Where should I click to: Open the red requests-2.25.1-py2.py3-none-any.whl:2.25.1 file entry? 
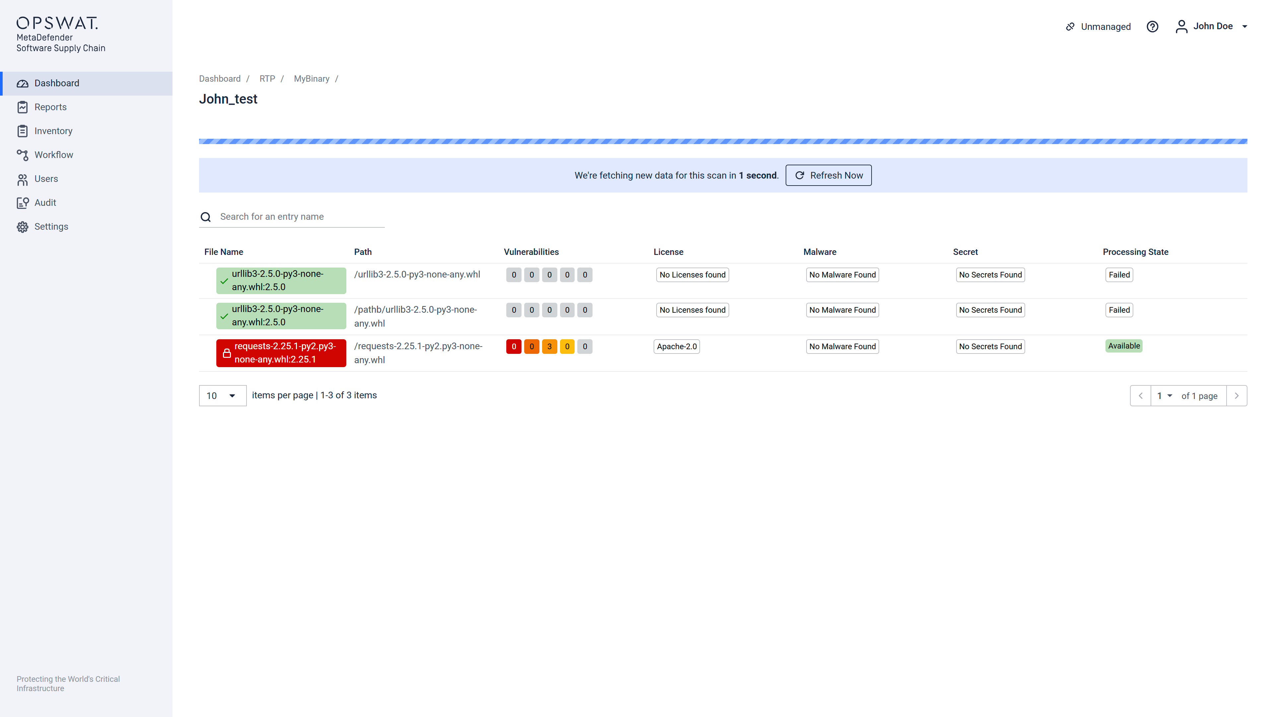281,353
